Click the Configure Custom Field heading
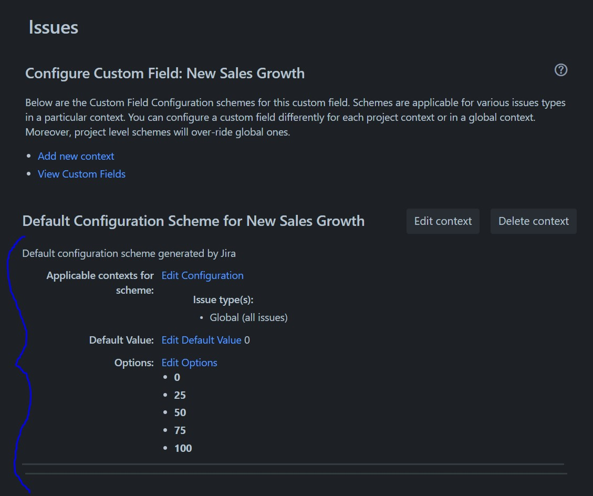This screenshot has height=496, width=593. pos(165,73)
